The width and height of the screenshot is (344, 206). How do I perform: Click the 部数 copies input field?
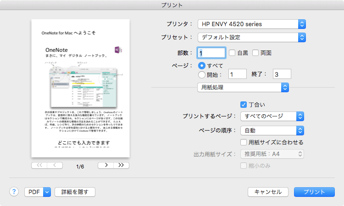[211, 53]
